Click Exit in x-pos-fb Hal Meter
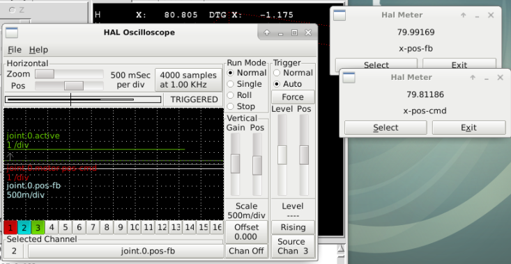 click(459, 65)
